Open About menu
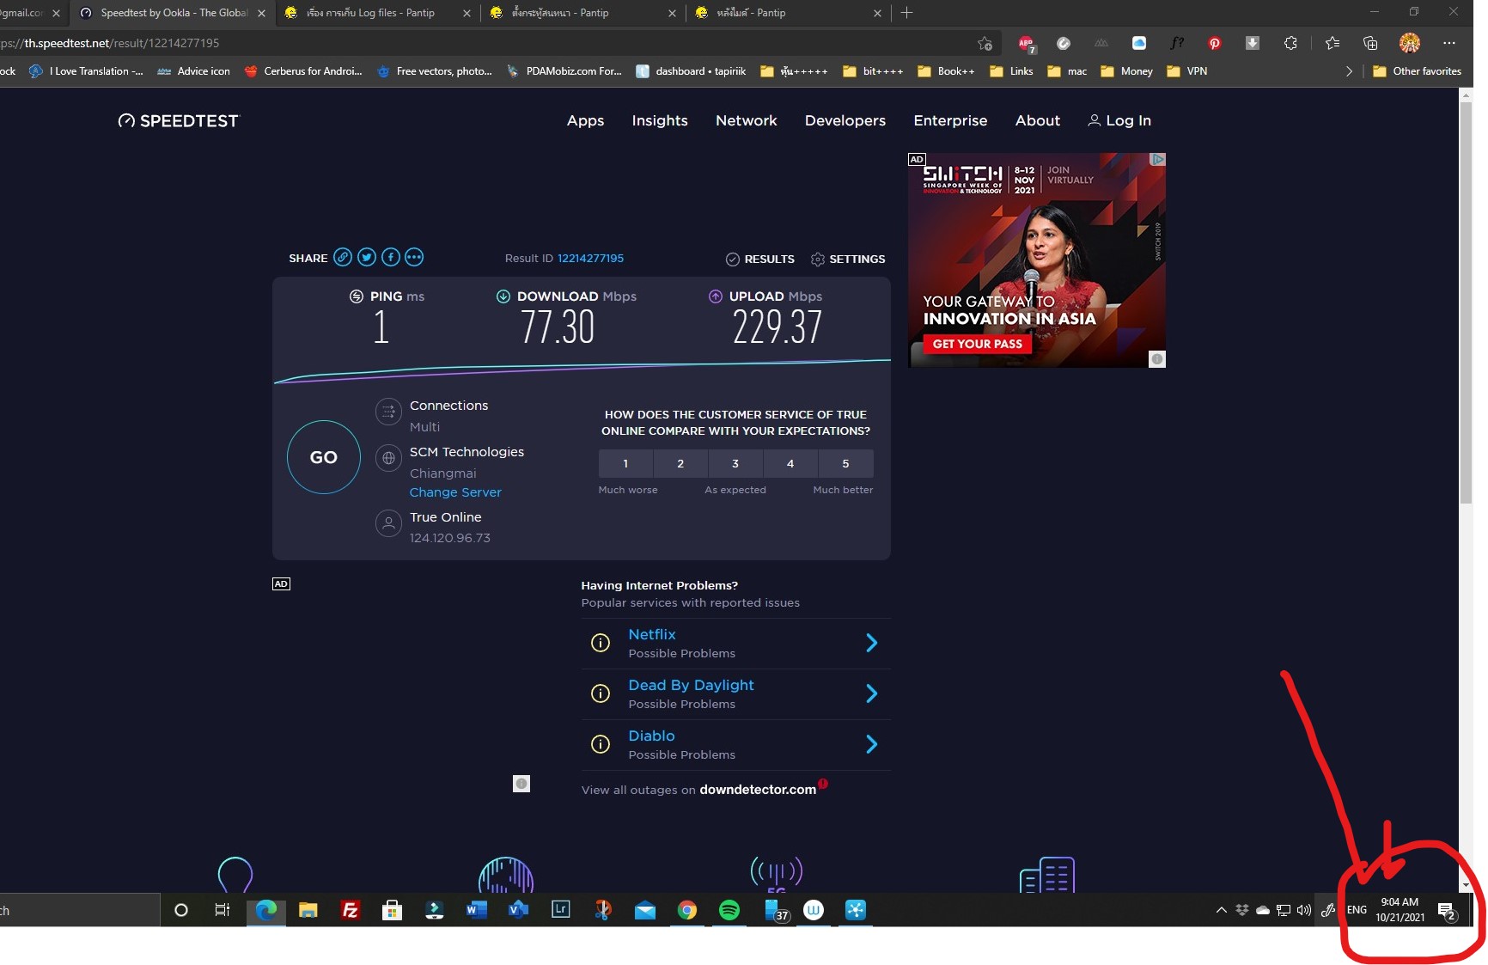This screenshot has height=965, width=1488. [1037, 120]
